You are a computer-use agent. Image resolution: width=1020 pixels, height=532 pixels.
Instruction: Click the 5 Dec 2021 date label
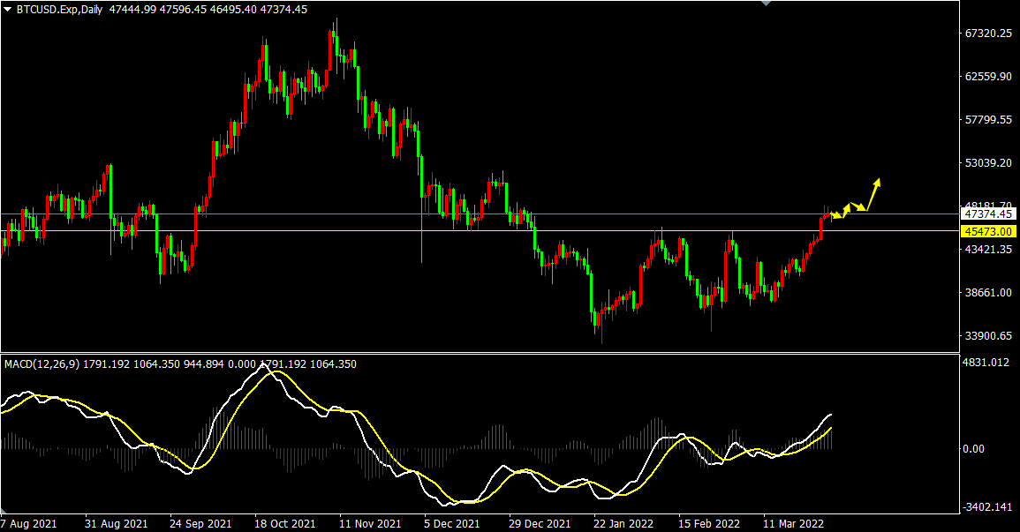pos(452,523)
